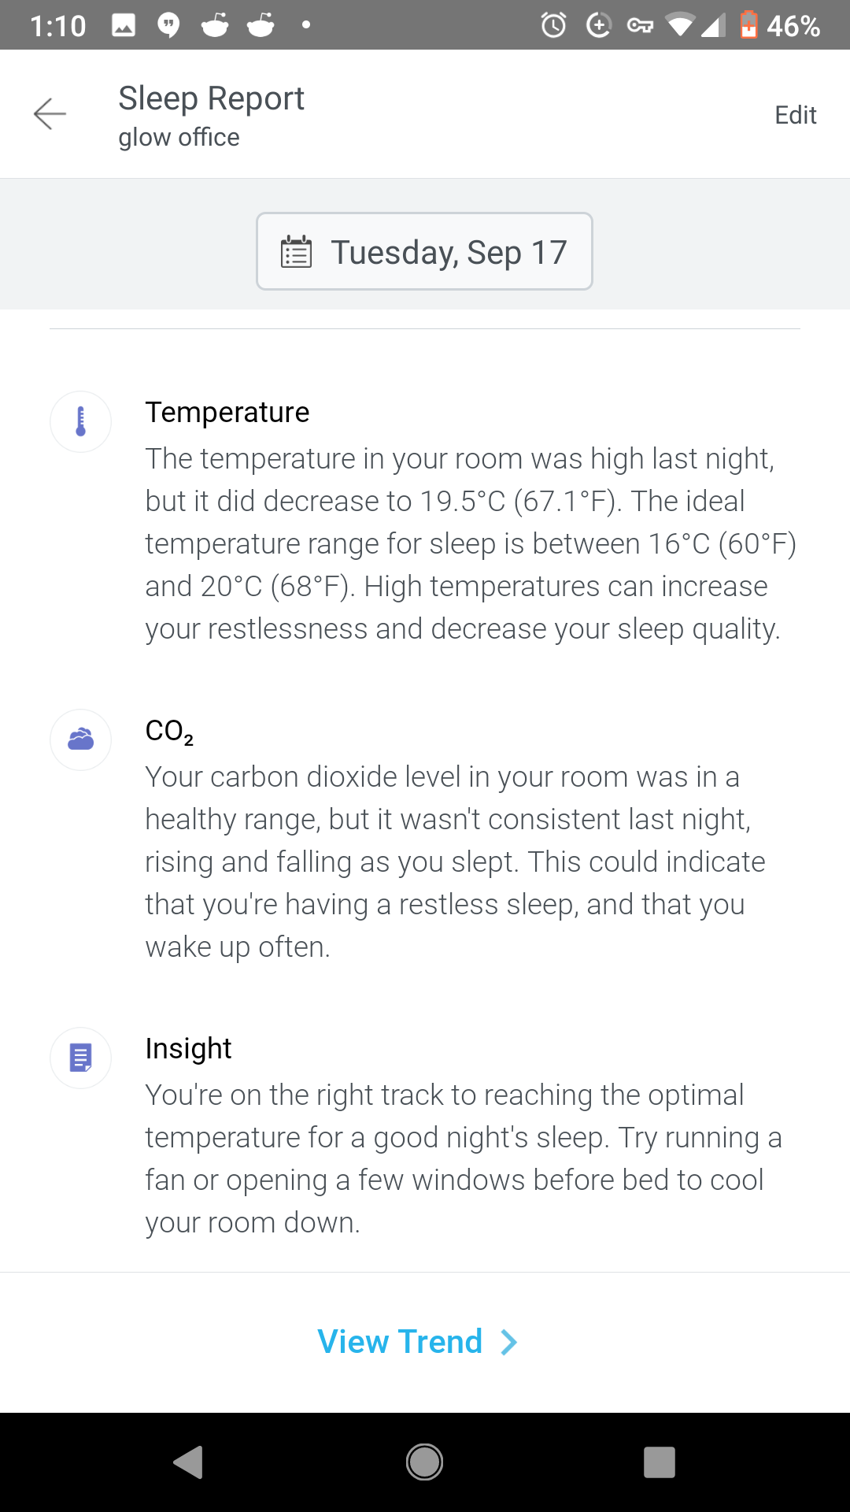The height and width of the screenshot is (1512, 850).
Task: Tap the Android recent apps square
Action: pyautogui.click(x=660, y=1462)
